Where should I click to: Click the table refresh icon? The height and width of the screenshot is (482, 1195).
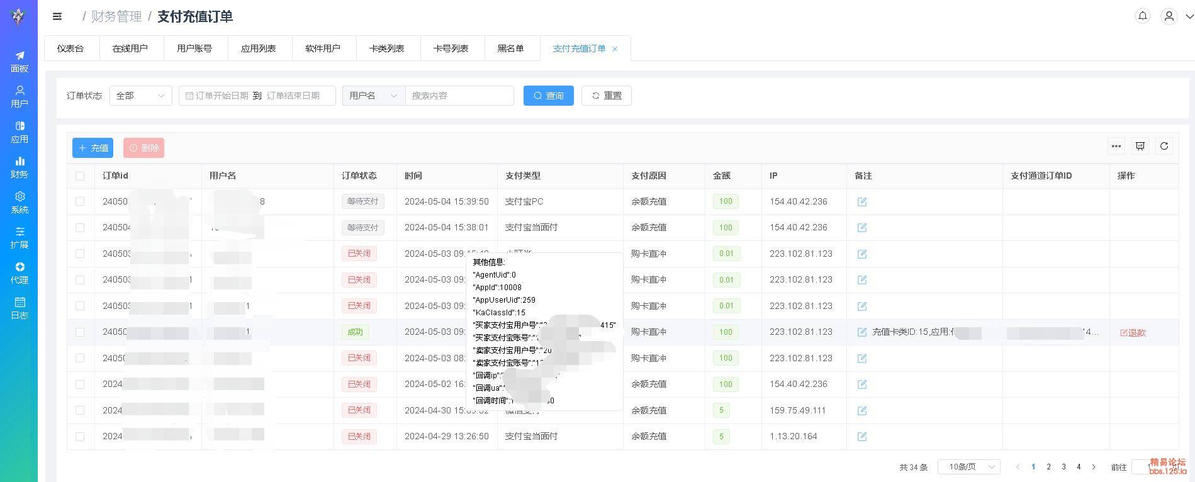(x=1164, y=146)
